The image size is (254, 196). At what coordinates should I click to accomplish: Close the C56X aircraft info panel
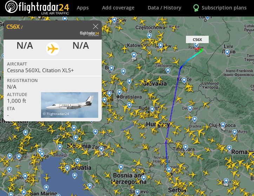pyautogui.click(x=95, y=26)
